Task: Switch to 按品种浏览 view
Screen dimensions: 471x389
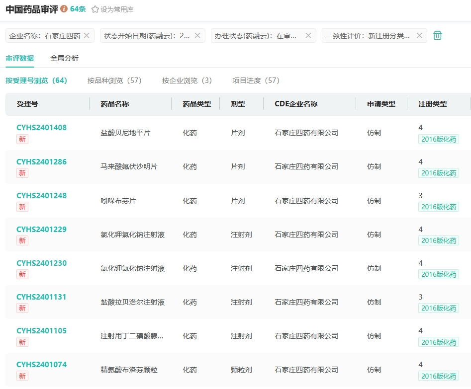Action: click(114, 80)
